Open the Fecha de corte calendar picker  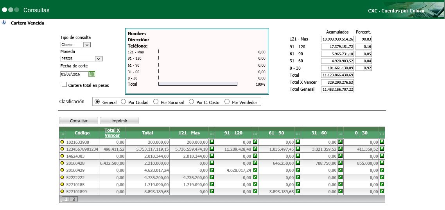point(92,74)
